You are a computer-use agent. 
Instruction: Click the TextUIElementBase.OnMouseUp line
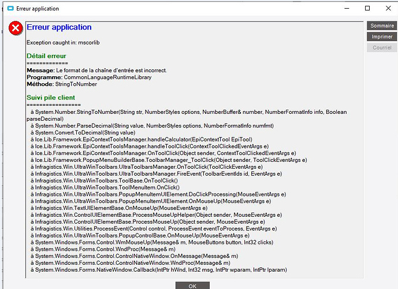(x=119, y=208)
